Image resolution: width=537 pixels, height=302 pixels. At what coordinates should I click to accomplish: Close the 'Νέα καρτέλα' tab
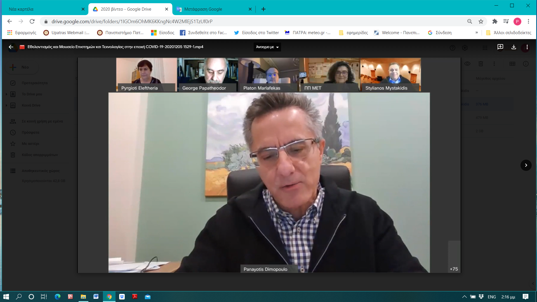(83, 9)
